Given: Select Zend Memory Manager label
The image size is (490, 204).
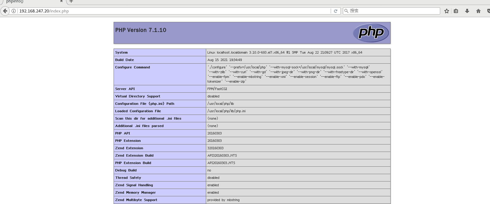Looking at the screenshot, I should (x=135, y=192).
